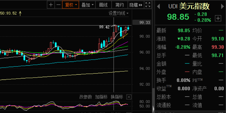226x113 pixels.
Task: Click the 净资产 value 0.00
Action: click(x=219, y=88)
